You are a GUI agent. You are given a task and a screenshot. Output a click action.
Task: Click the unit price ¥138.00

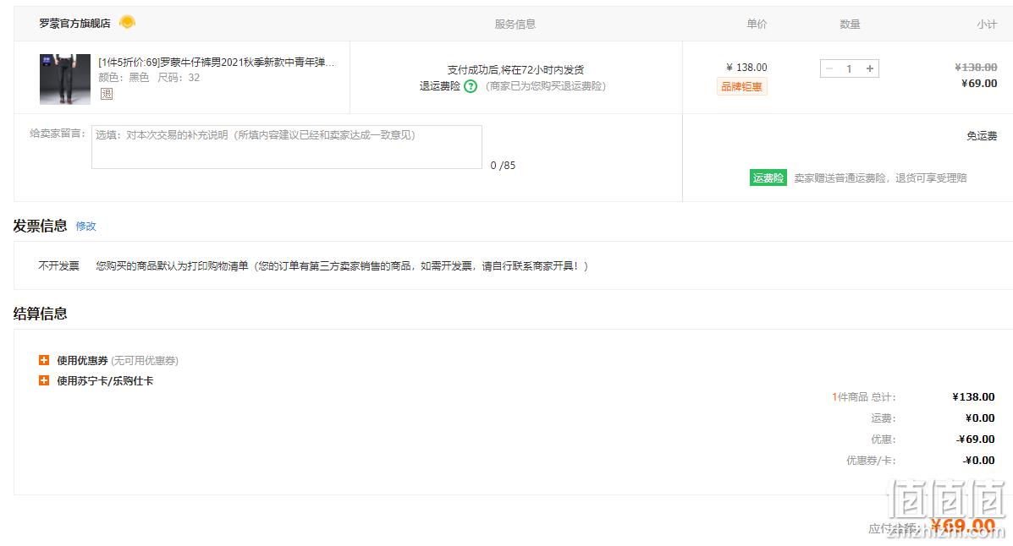746,67
